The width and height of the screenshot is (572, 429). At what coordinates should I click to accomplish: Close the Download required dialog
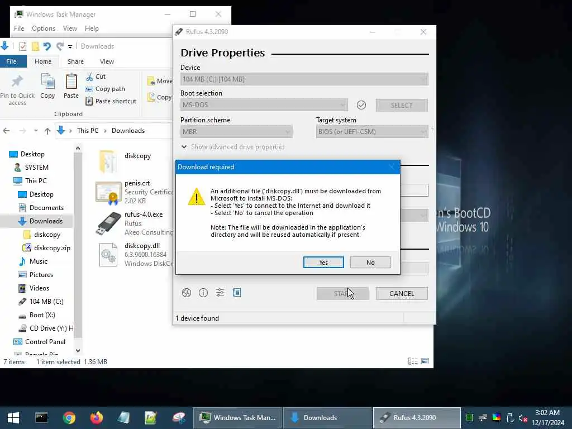click(x=392, y=166)
